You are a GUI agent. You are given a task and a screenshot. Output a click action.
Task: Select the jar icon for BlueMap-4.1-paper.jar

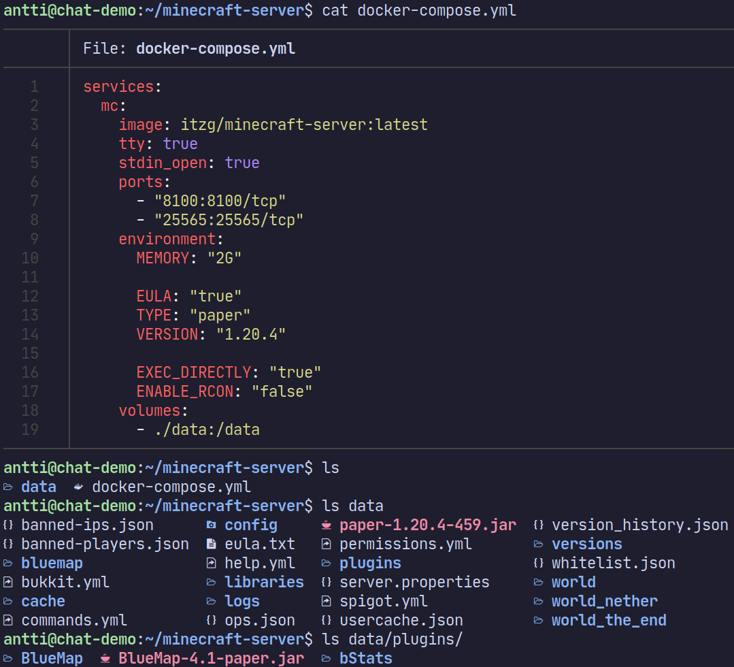click(104, 658)
